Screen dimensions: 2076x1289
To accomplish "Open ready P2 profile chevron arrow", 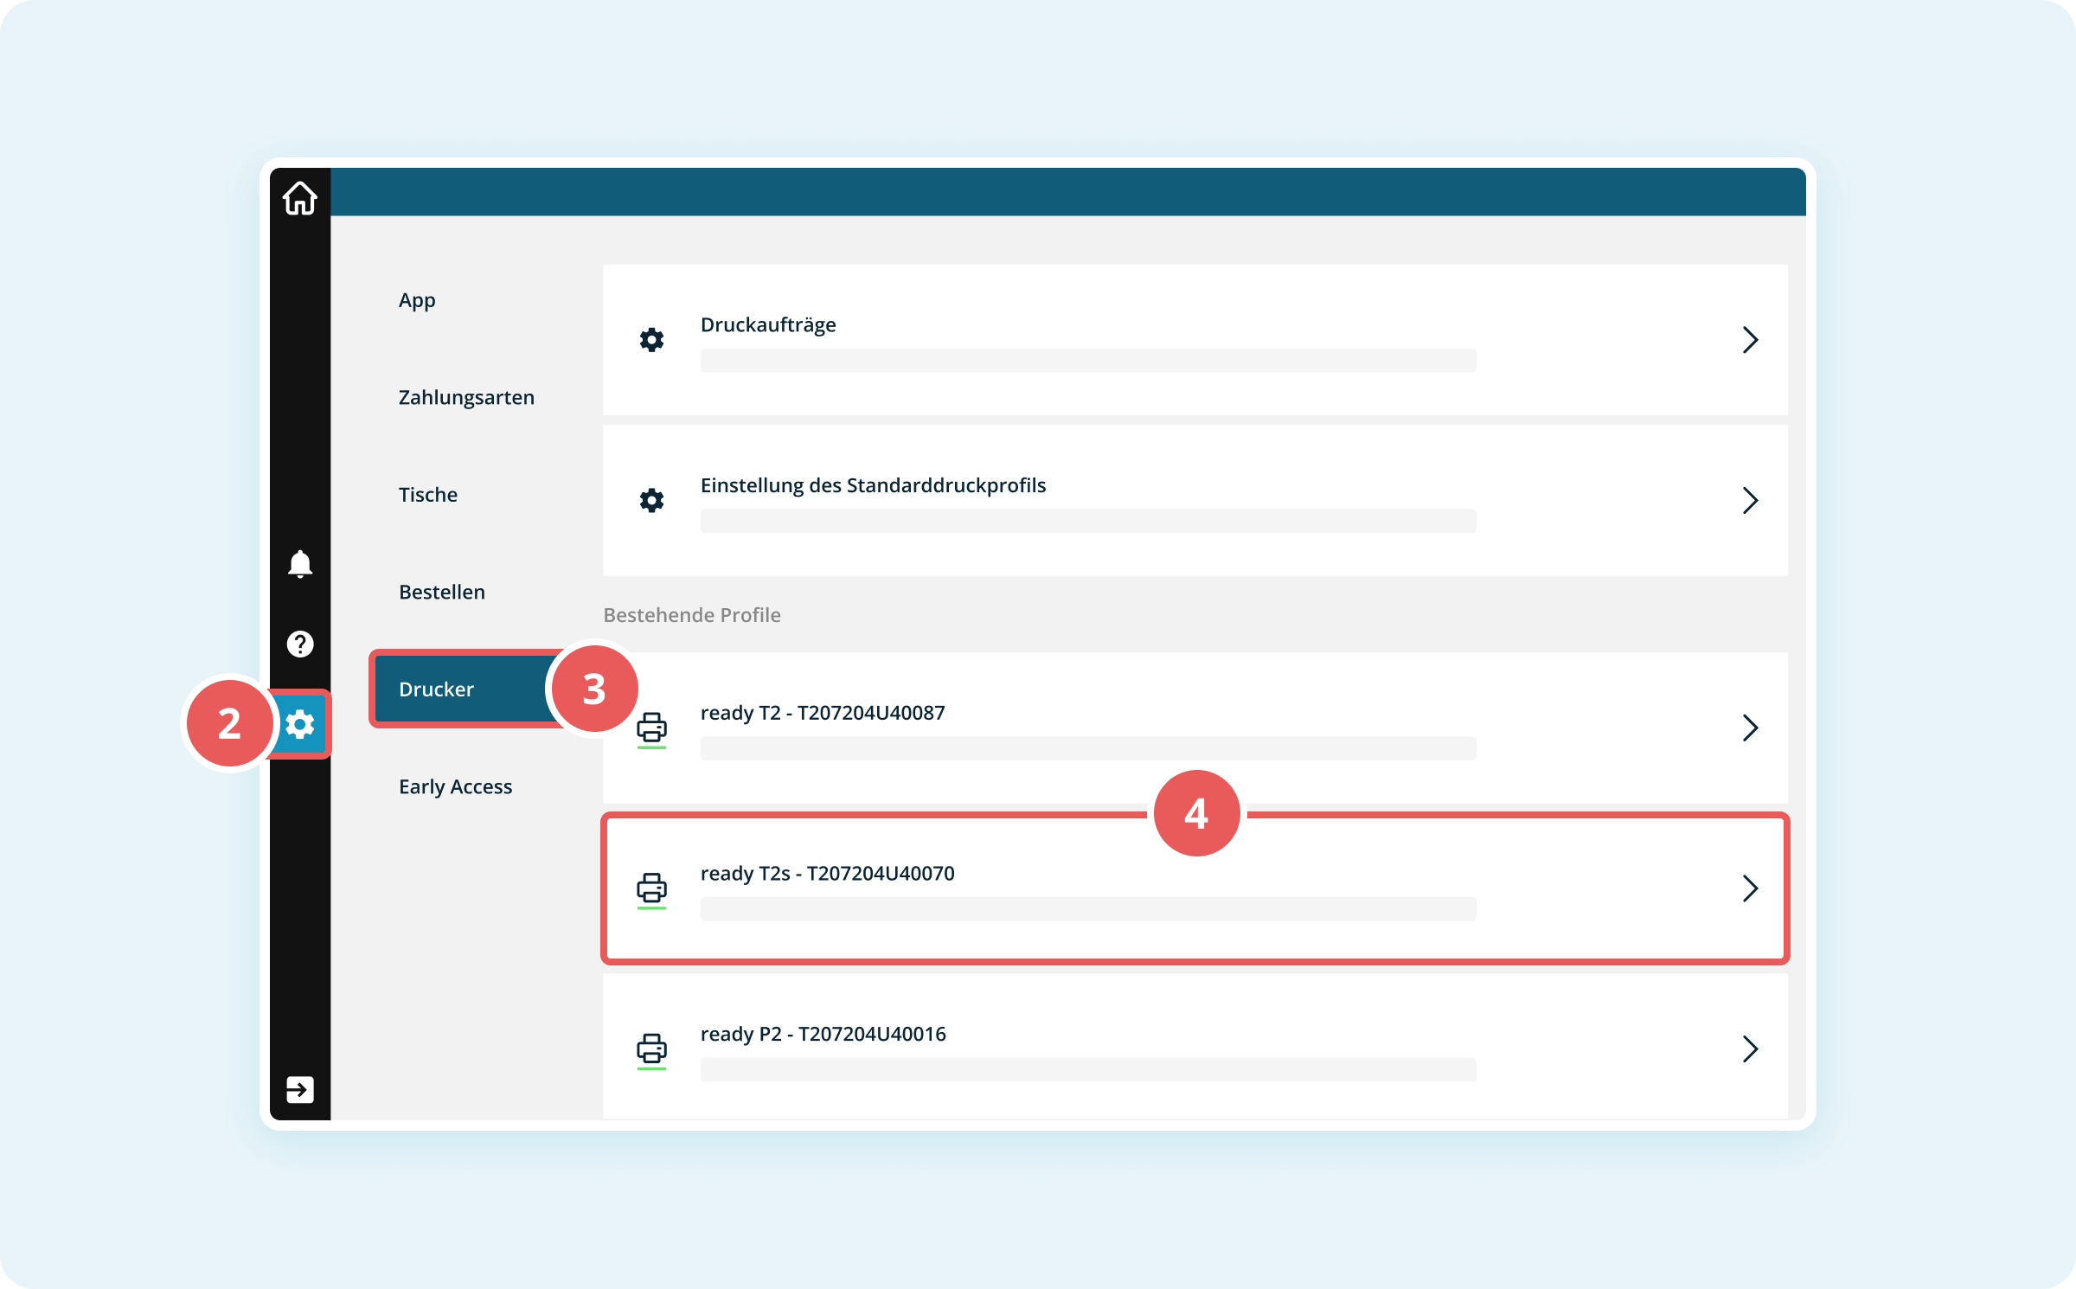I will [1749, 1049].
